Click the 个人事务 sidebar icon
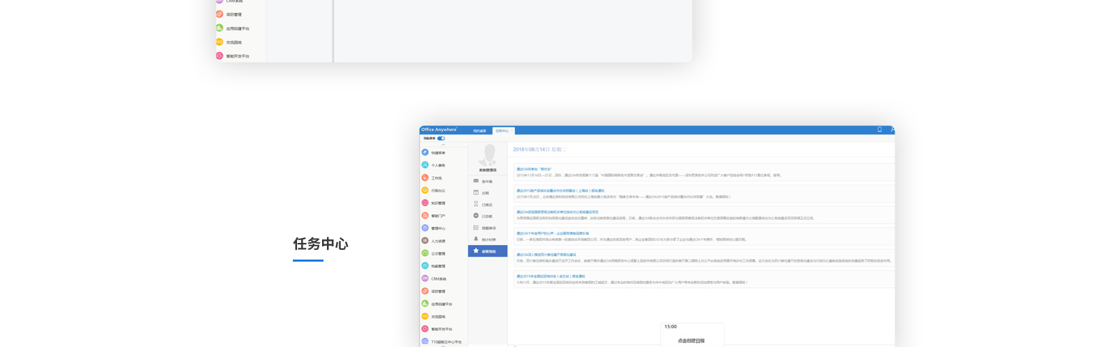Viewport: 1113px width, 347px height. click(425, 165)
